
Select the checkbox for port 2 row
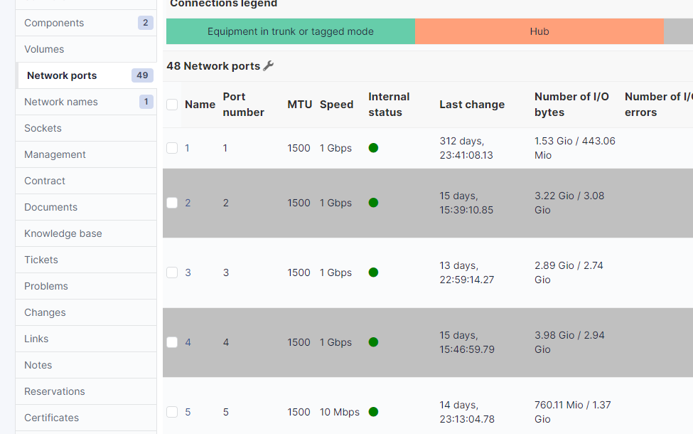pyautogui.click(x=171, y=203)
